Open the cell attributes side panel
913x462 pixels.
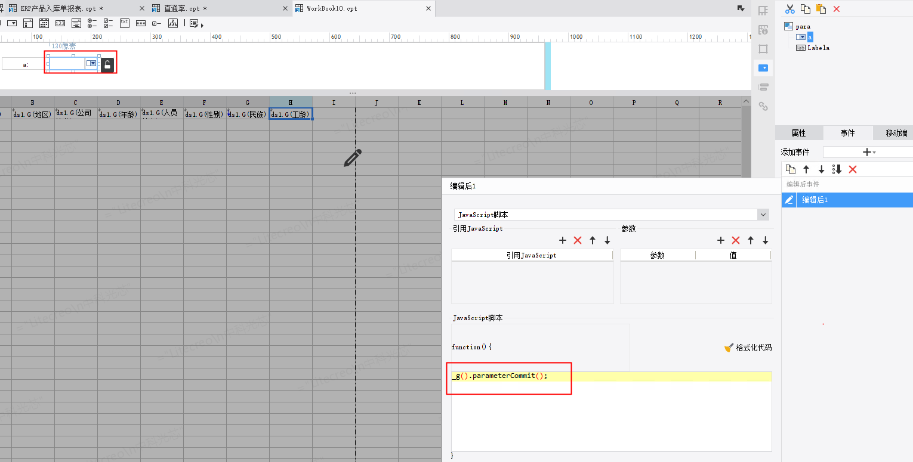763,30
